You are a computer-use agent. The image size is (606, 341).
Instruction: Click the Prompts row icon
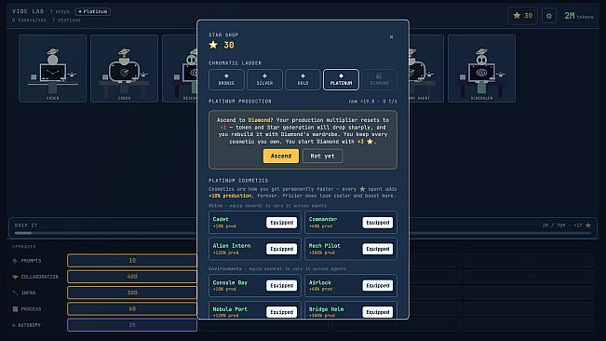(15, 261)
